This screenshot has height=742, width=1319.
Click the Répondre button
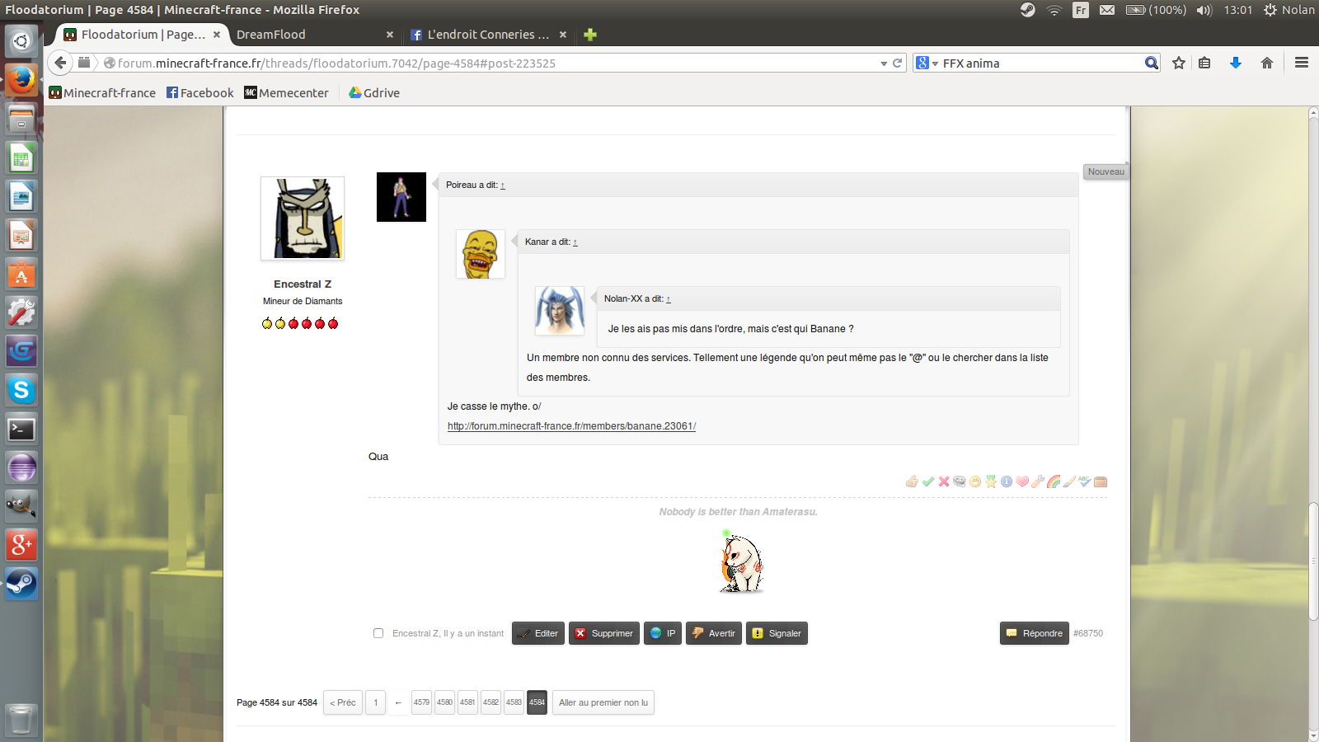tap(1034, 633)
